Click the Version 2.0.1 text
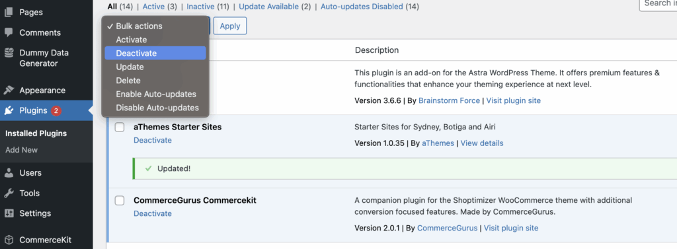Screen dimensions: 677x249 (x=378, y=228)
